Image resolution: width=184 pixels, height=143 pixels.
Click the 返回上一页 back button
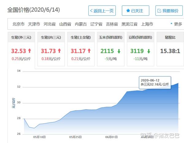click(102, 10)
